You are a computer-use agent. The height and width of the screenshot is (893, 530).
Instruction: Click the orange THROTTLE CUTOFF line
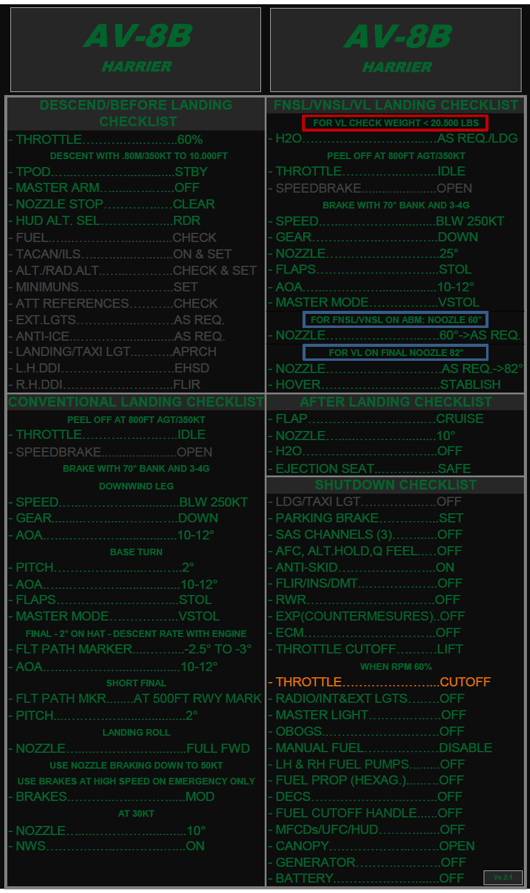click(383, 682)
